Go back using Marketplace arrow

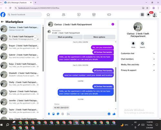(2, 22)
